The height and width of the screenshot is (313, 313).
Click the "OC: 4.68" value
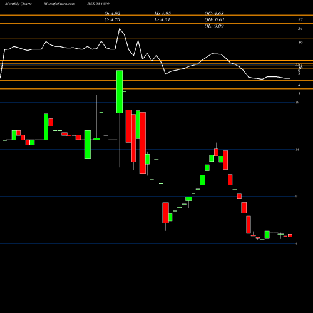pyautogui.click(x=214, y=14)
